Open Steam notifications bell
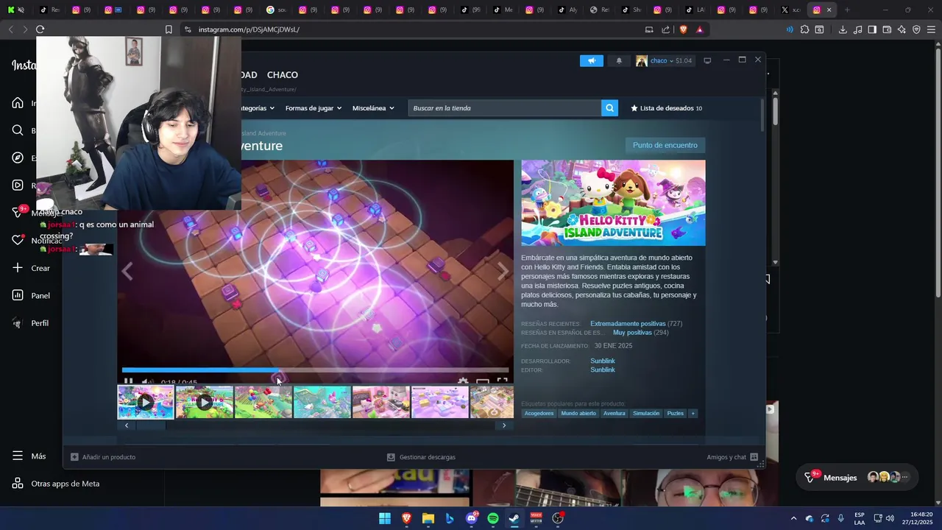 [x=619, y=60]
